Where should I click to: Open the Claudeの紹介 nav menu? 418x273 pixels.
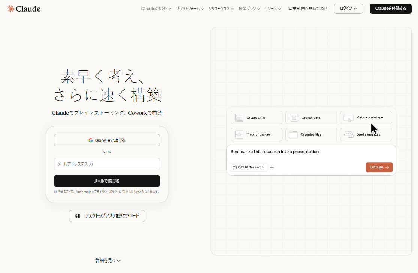156,9
